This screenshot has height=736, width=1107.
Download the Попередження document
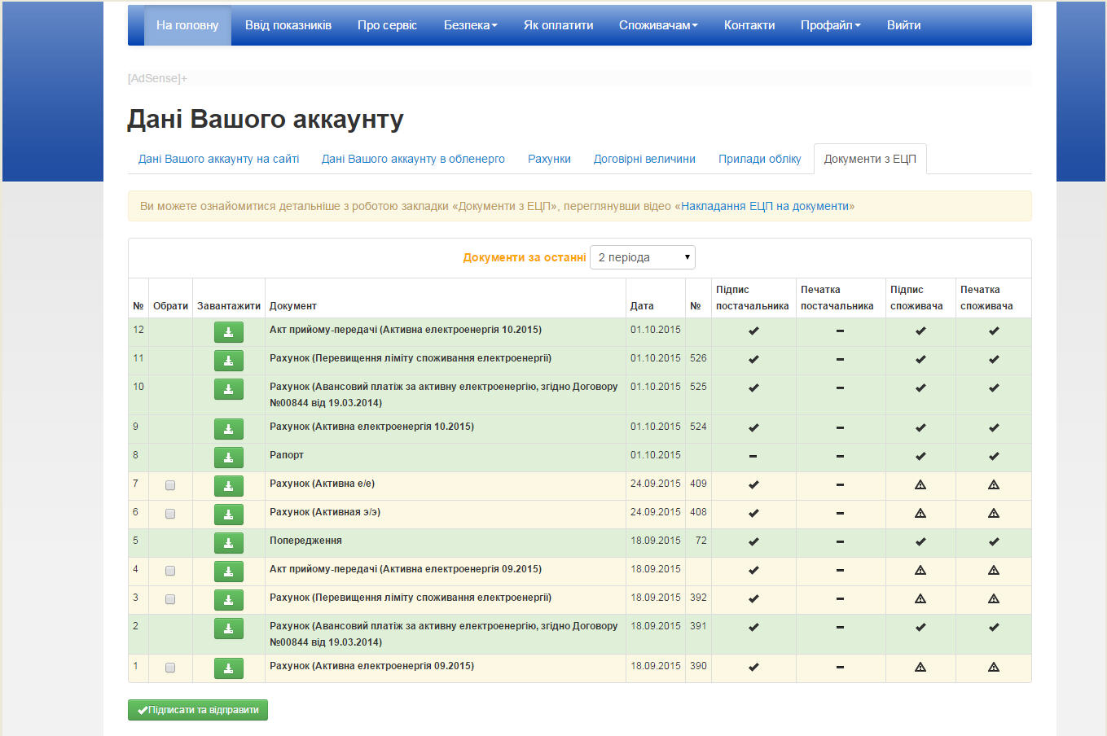[x=229, y=543]
